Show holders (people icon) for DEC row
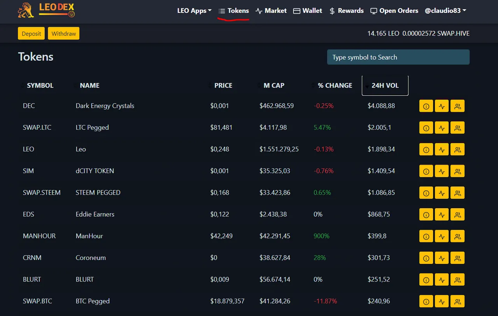The width and height of the screenshot is (498, 316). pos(458,106)
